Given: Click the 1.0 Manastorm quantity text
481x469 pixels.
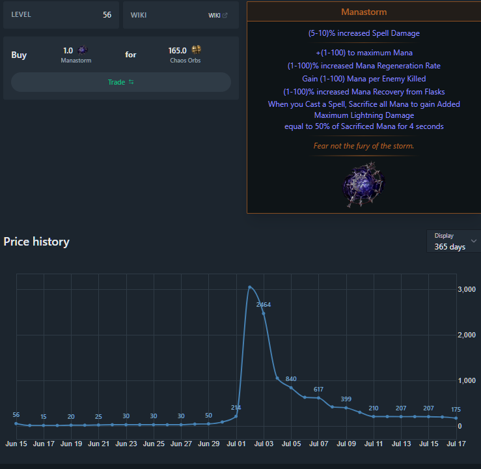Looking at the screenshot, I should (x=68, y=51).
